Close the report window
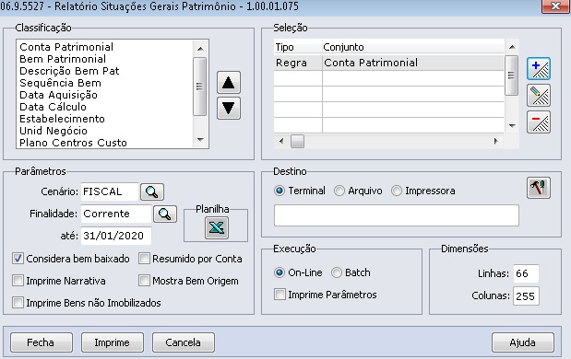The image size is (571, 359). pos(555,6)
